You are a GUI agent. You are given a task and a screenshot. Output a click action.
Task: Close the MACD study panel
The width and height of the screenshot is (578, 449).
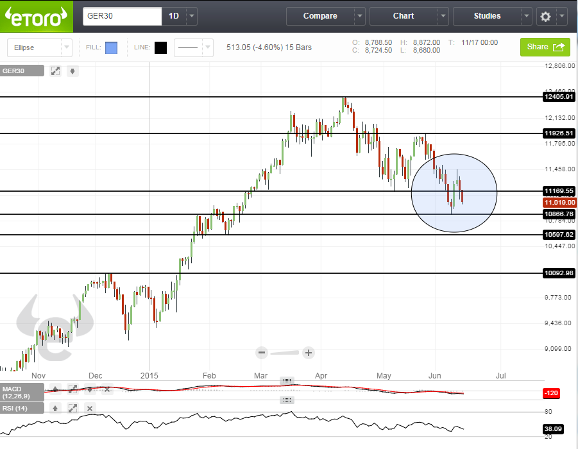(x=107, y=389)
